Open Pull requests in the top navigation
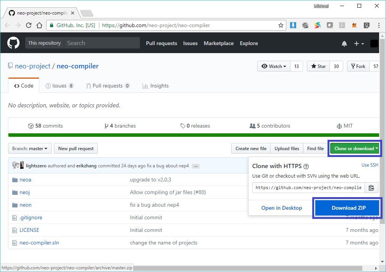The width and height of the screenshot is (386, 272). 162,43
